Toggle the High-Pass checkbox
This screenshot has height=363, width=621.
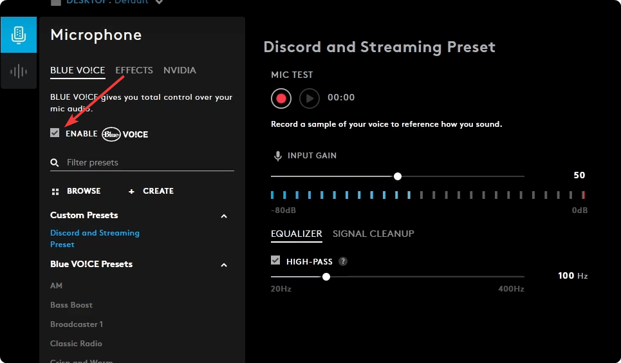pyautogui.click(x=275, y=261)
